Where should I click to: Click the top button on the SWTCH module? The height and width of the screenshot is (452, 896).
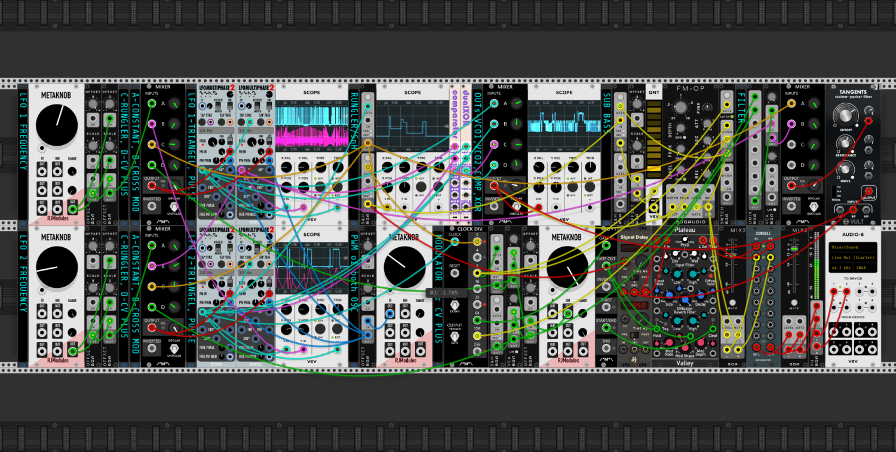(727, 95)
